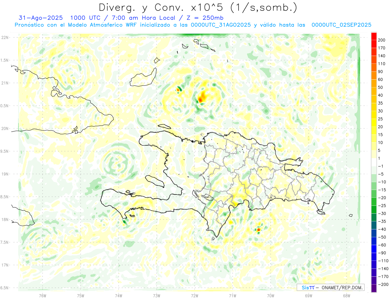This screenshot has width=389, height=300.
Task: Click the "-5" color scale value
Action: pyautogui.click(x=381, y=174)
